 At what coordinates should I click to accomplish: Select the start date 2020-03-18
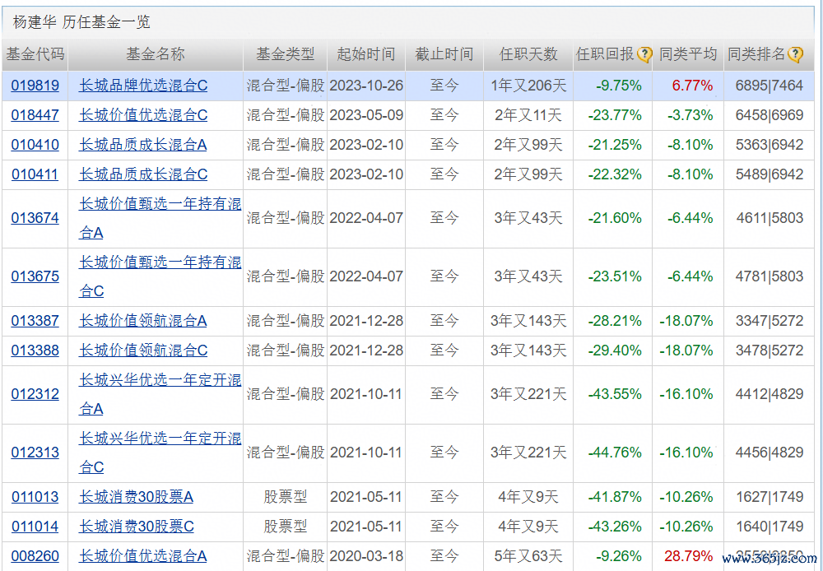(x=366, y=556)
